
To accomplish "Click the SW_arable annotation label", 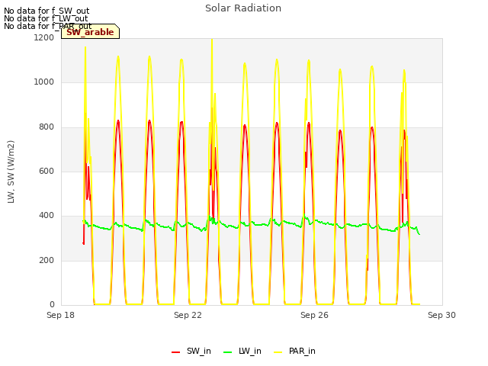I will [x=90, y=32].
